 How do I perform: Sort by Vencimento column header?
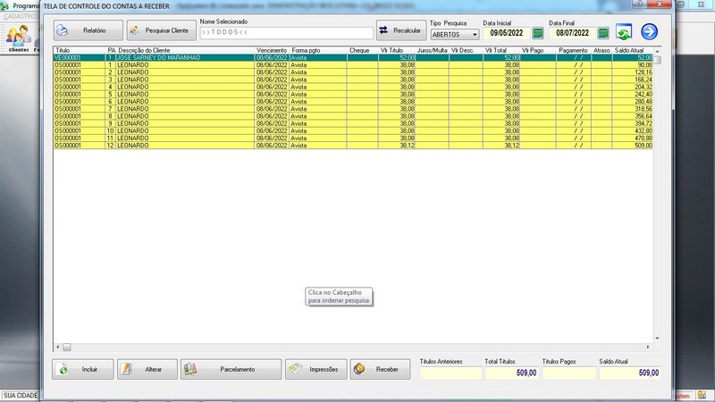(272, 50)
